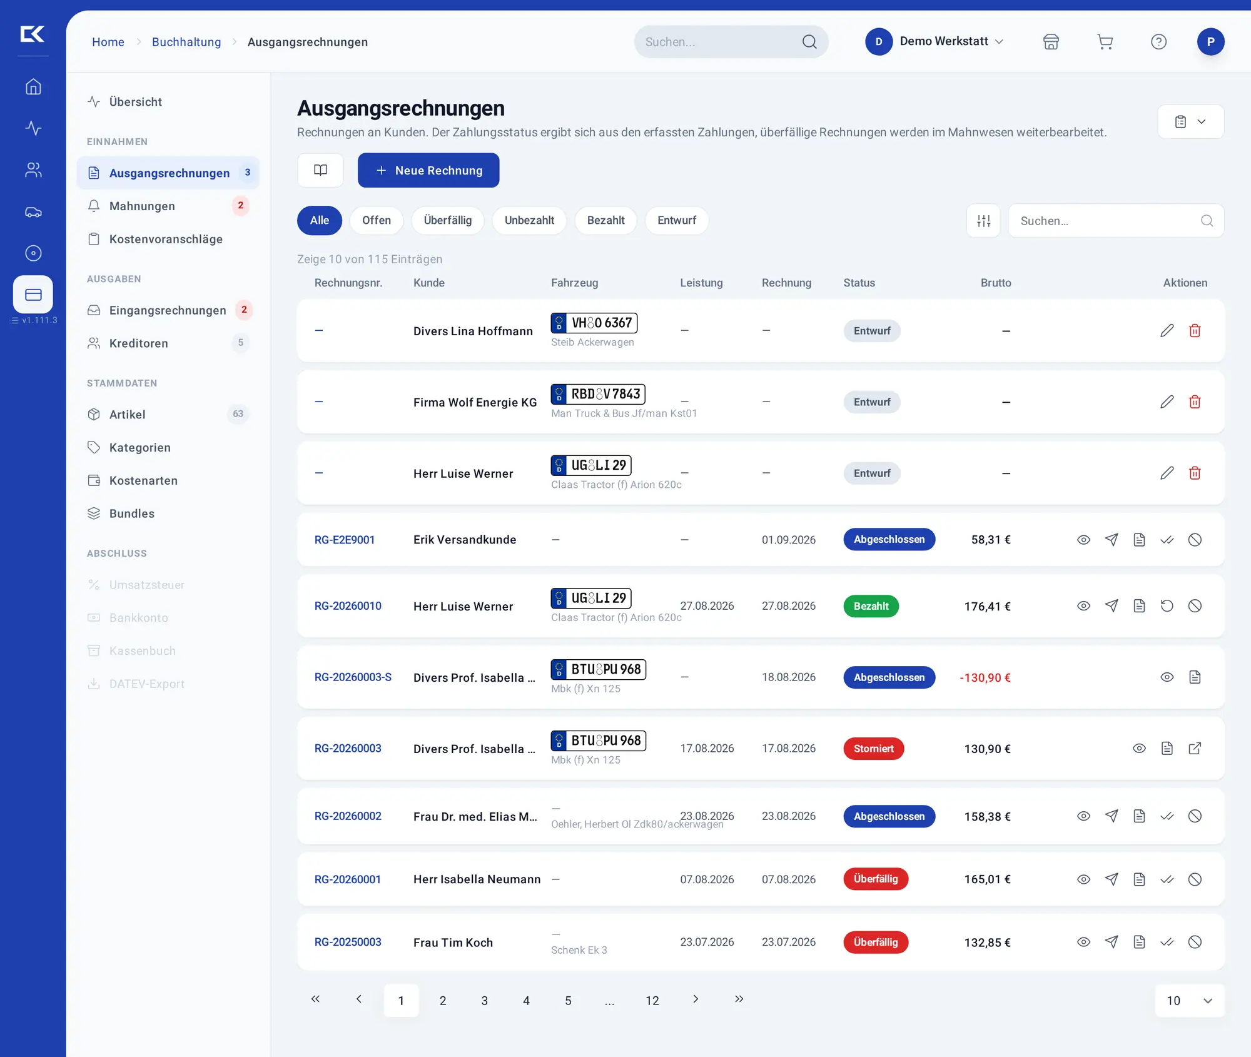This screenshot has width=1251, height=1057.
Task: Cancel invoice RG-20260002 with the cancel icon
Action: (x=1195, y=816)
